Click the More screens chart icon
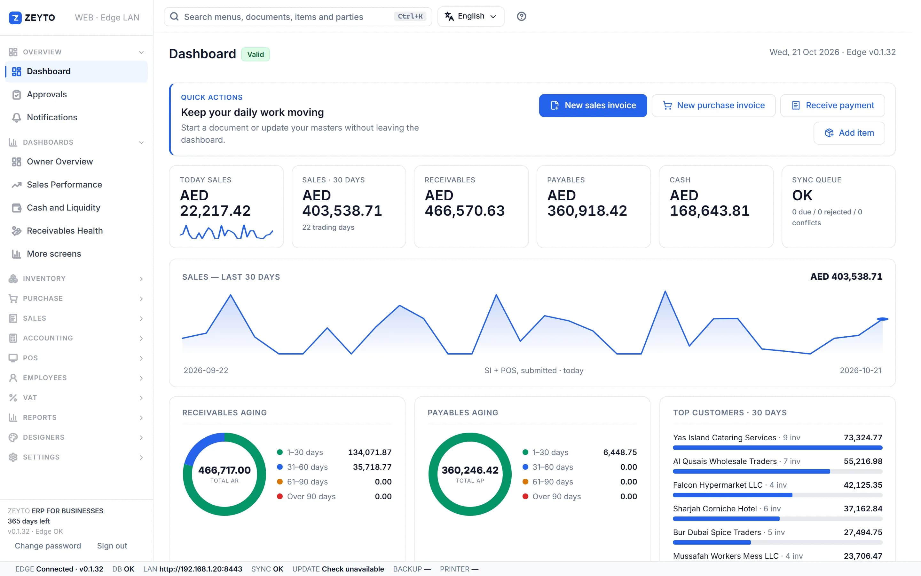Viewport: 921px width, 576px height. 16,254
